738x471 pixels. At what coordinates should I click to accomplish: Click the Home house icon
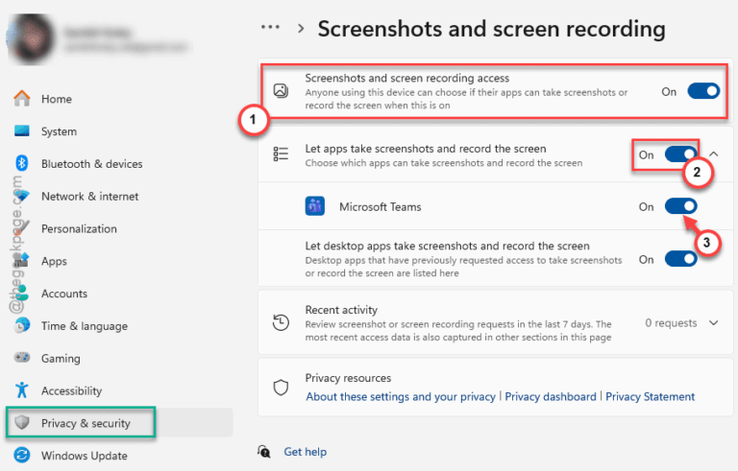coord(22,98)
